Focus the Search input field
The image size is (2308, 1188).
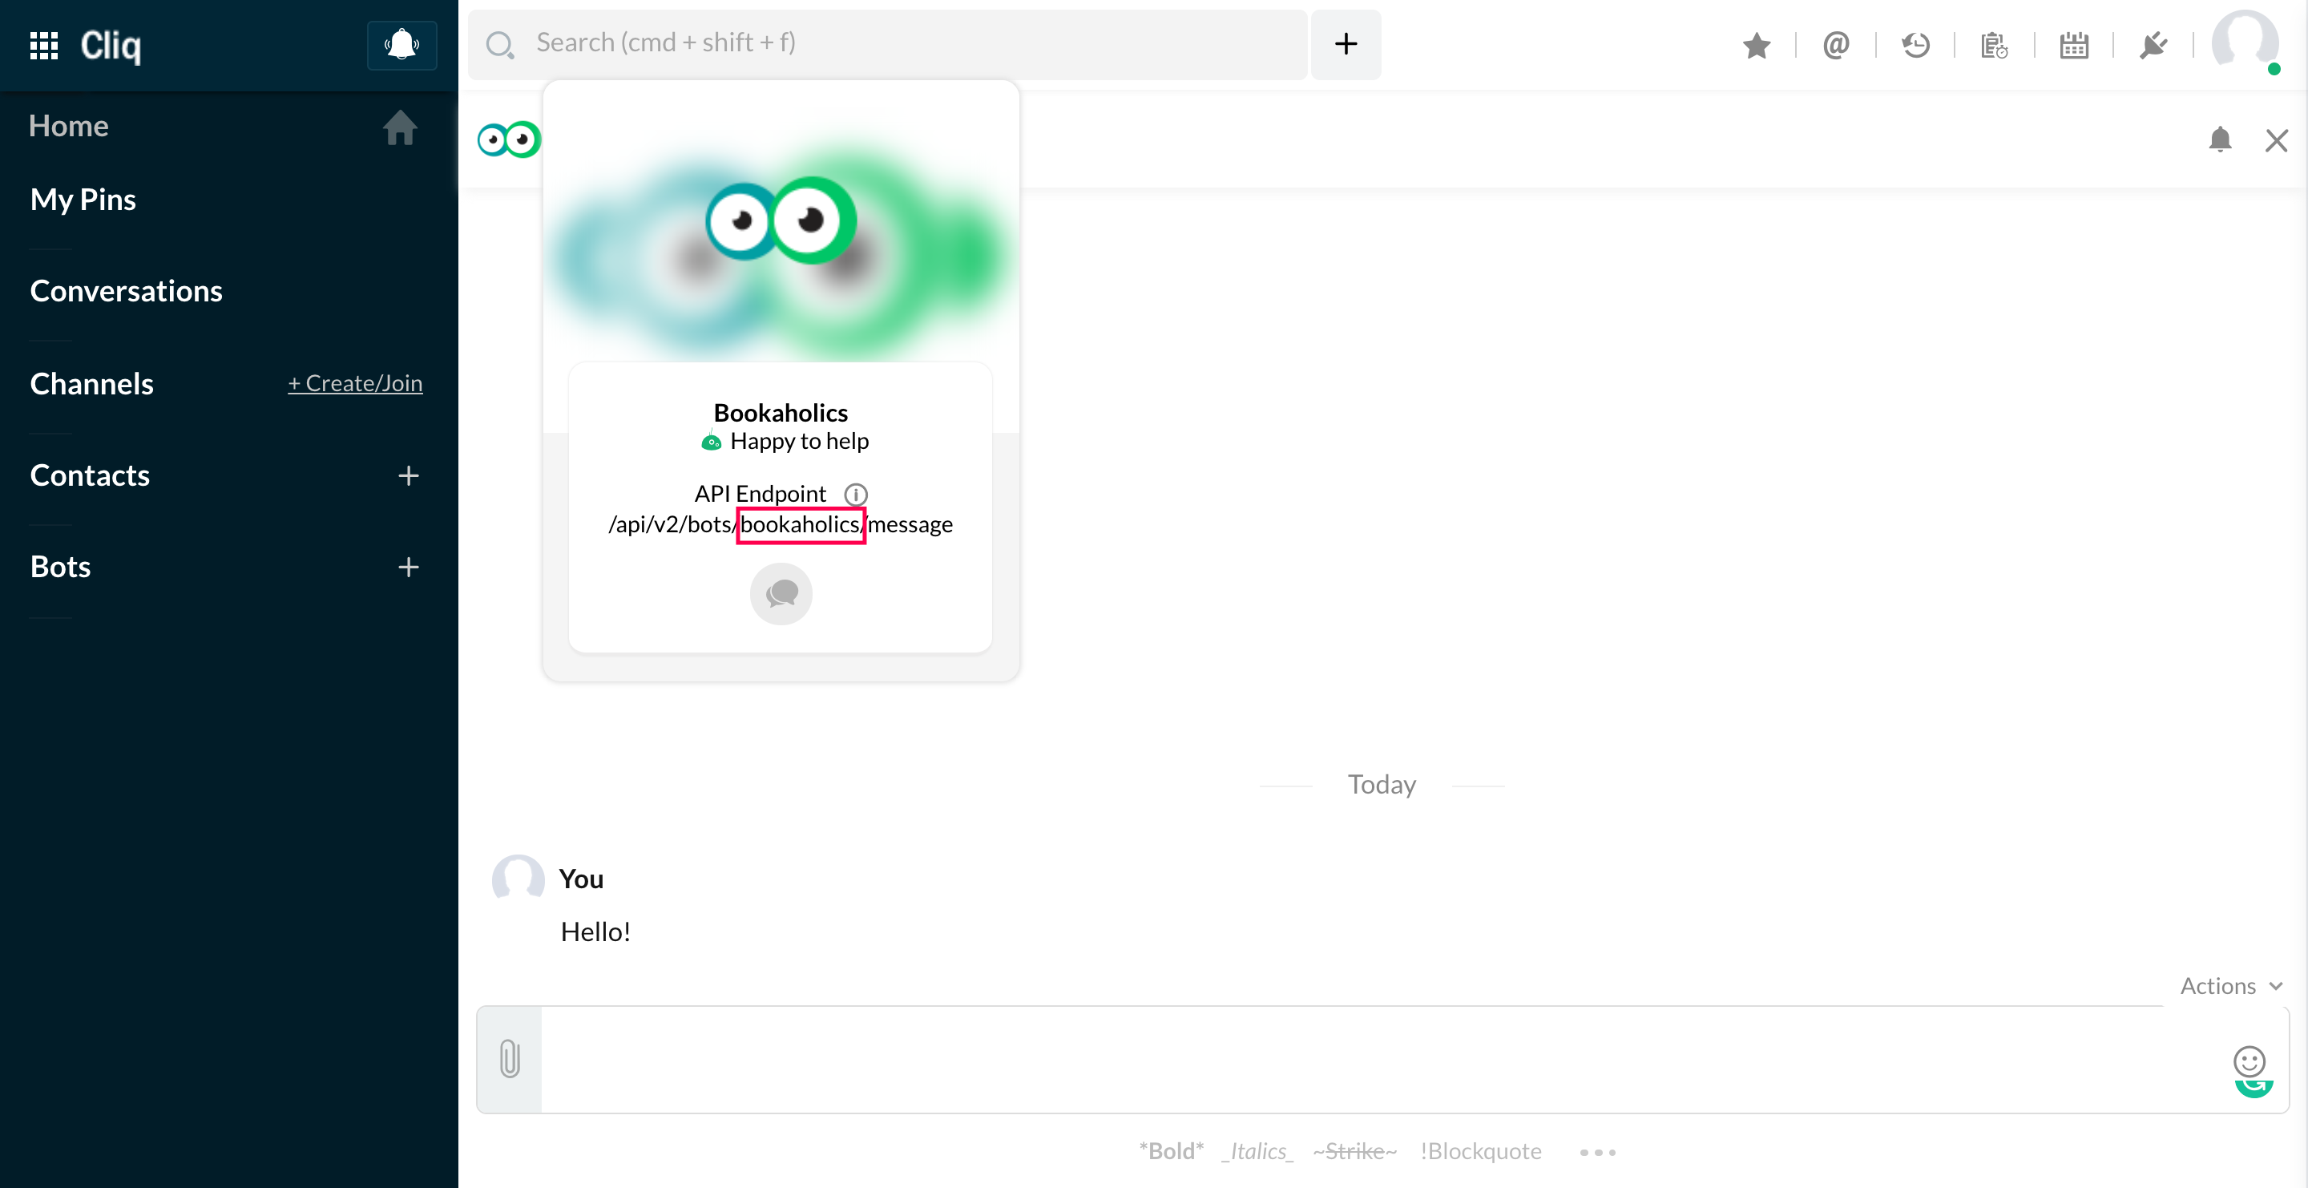[x=887, y=44]
